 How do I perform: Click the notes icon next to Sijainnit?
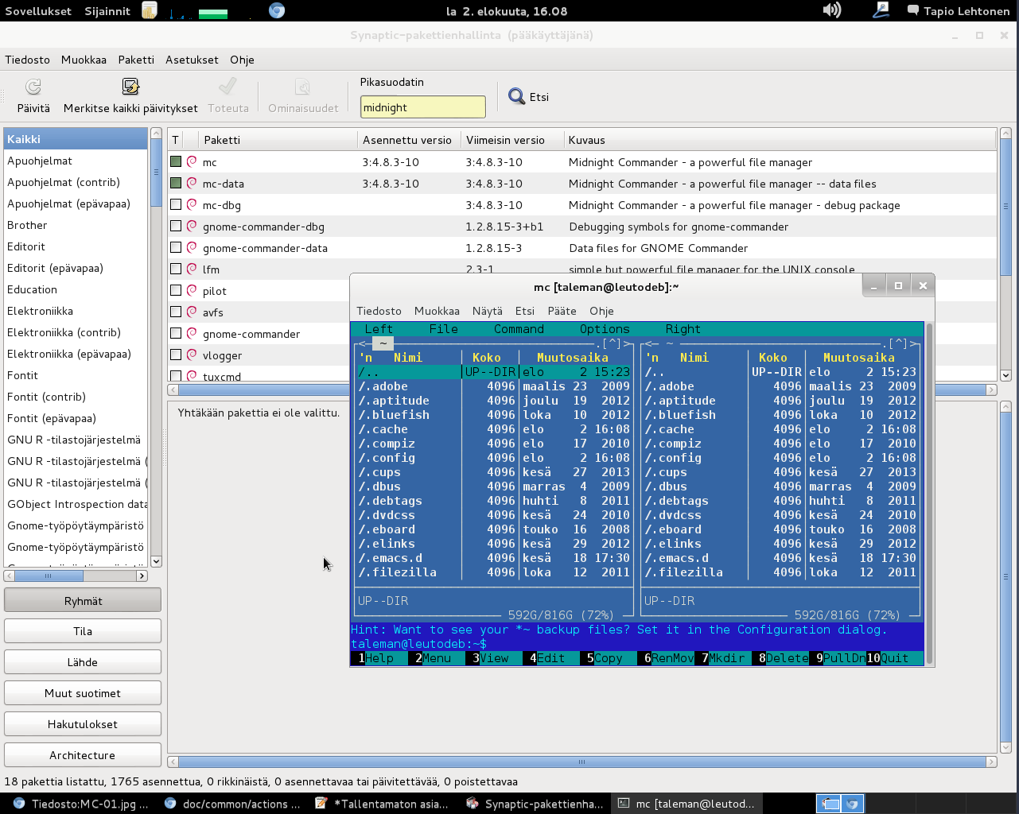click(150, 10)
